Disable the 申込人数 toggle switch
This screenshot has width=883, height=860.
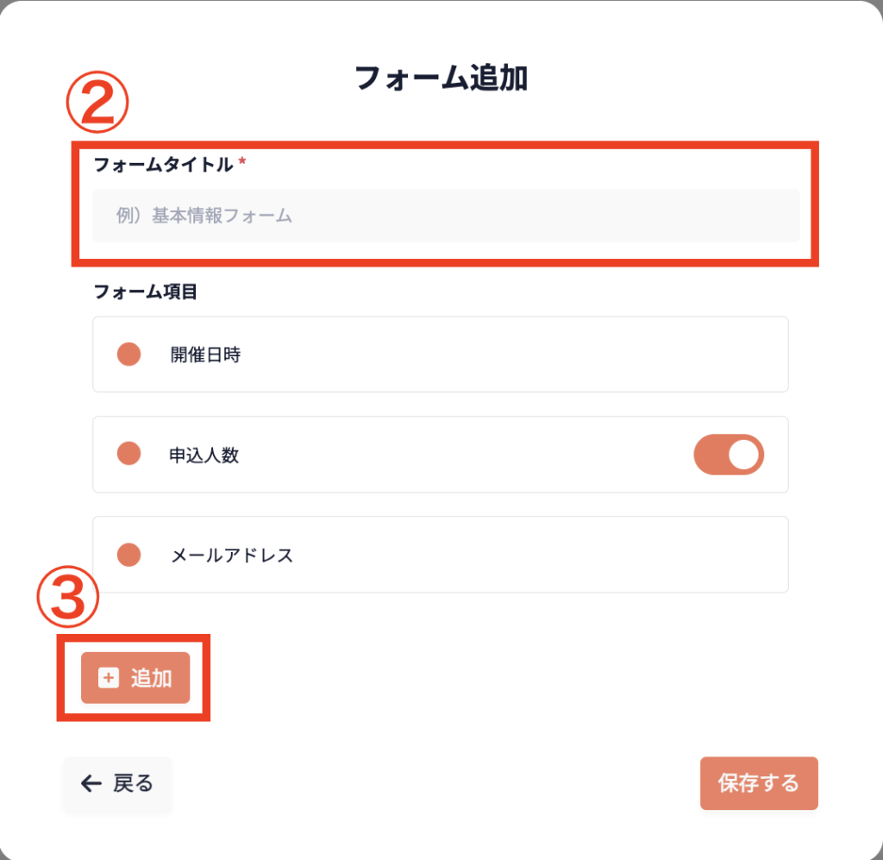coord(729,455)
